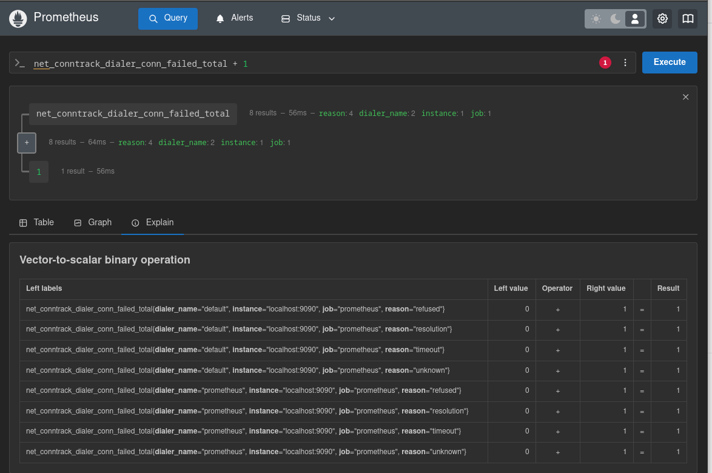
Task: Switch to light theme sun icon
Action: [x=596, y=19]
